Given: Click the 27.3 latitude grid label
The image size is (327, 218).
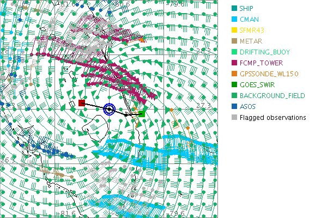Looking at the screenshot, I should coord(203,104).
